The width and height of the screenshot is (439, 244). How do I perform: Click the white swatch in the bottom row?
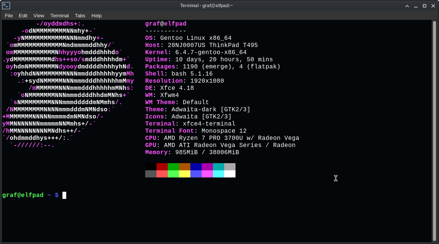pos(230,174)
